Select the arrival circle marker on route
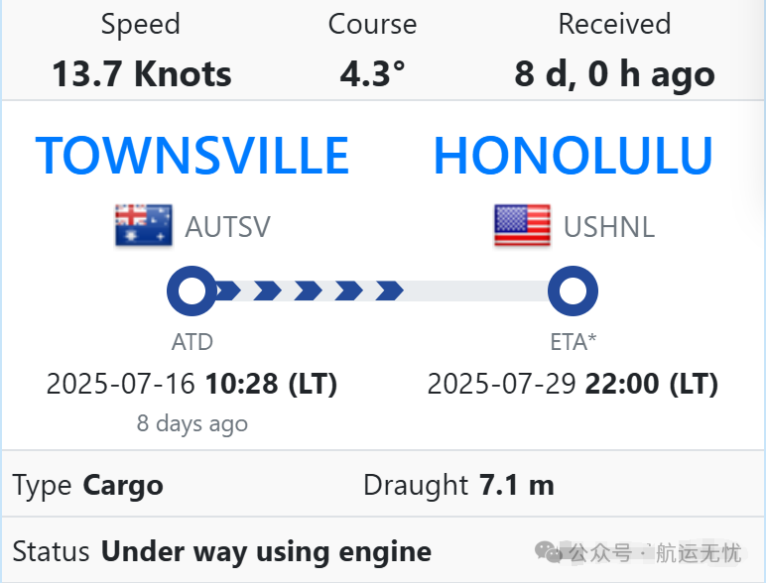 click(574, 291)
